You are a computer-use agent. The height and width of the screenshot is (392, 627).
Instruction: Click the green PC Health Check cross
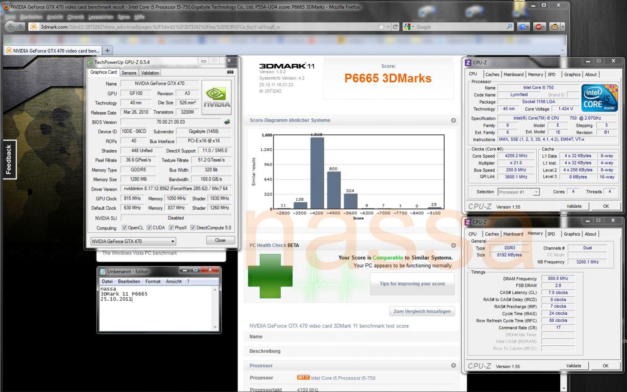[270, 276]
